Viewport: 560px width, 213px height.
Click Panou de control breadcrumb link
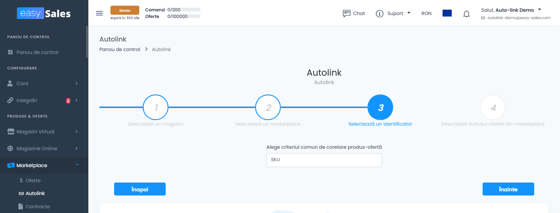(120, 49)
